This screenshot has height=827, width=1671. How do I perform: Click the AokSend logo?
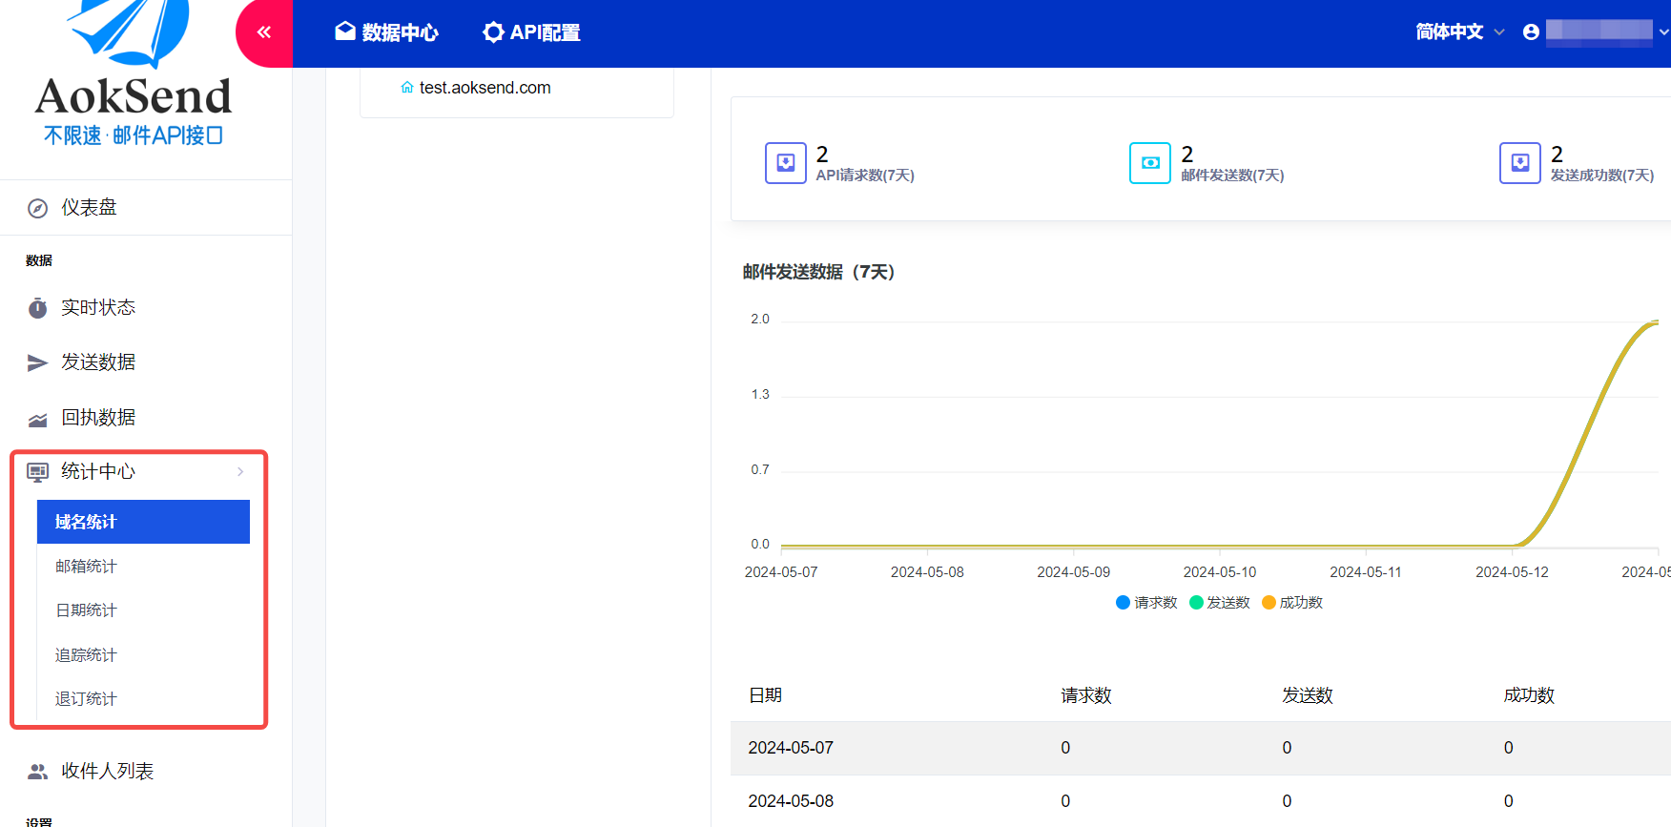(134, 74)
